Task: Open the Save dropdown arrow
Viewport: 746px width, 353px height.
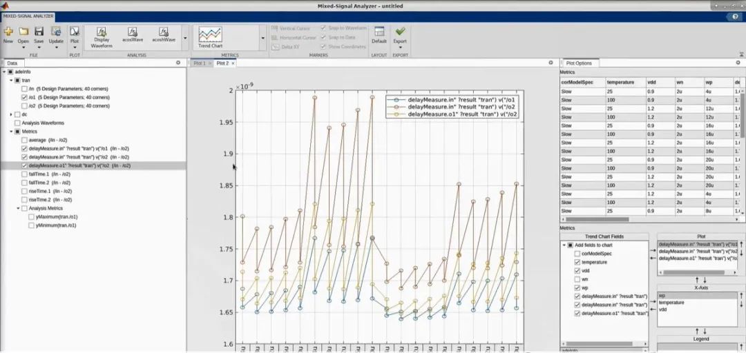Action: [x=39, y=48]
